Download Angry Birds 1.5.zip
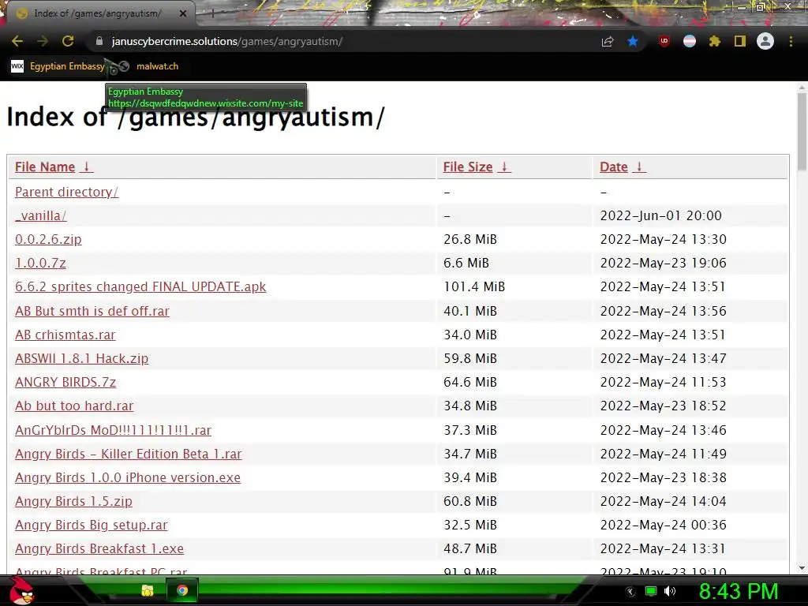The height and width of the screenshot is (606, 808). [x=73, y=501]
